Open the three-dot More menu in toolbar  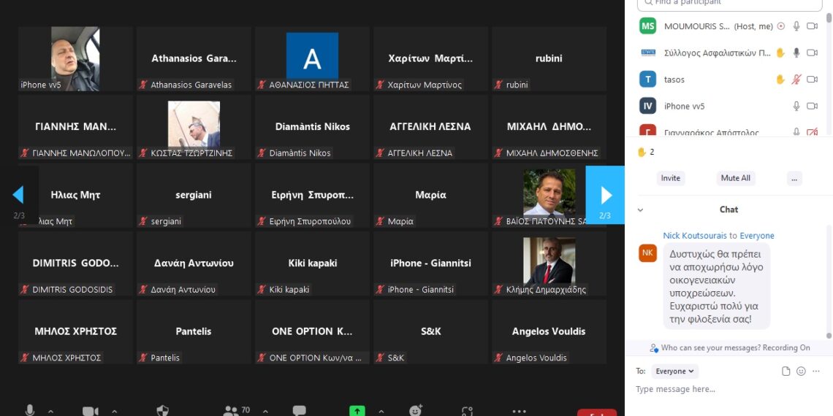click(519, 412)
